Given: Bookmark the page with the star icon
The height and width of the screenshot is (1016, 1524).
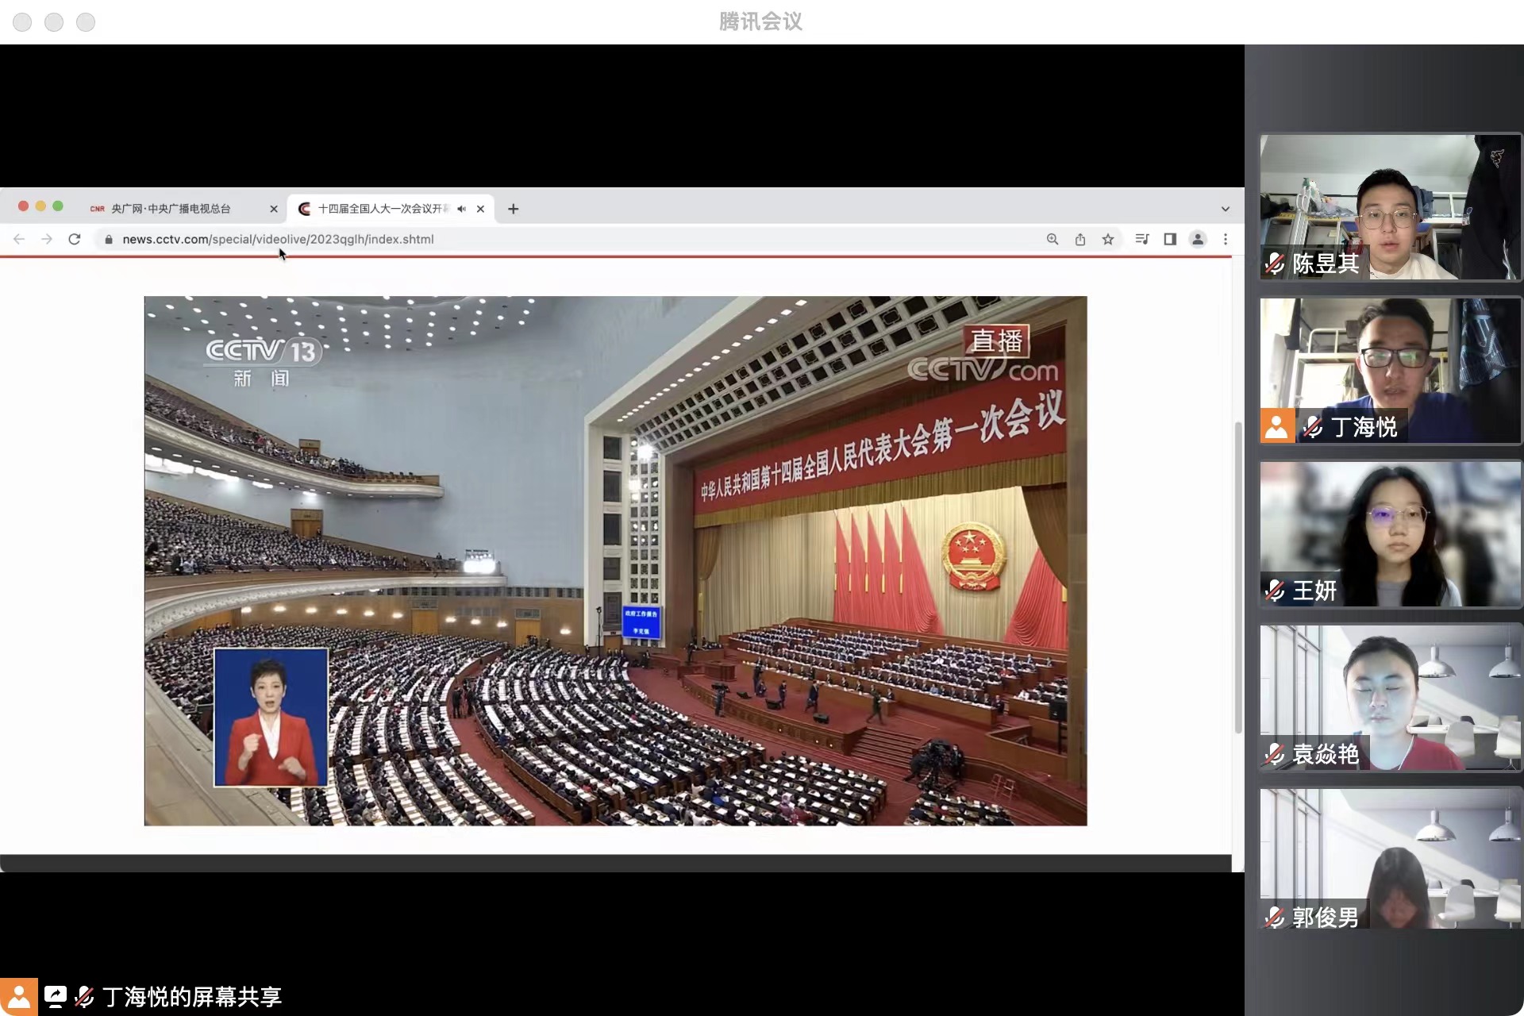Looking at the screenshot, I should tap(1108, 239).
